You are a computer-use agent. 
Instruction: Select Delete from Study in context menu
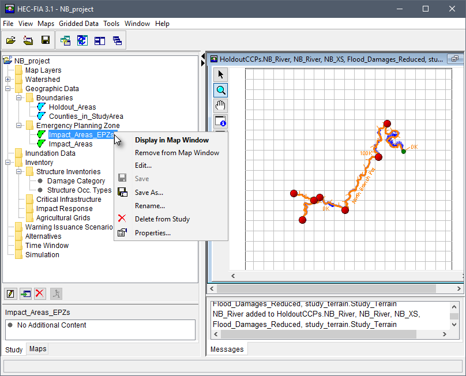(162, 219)
